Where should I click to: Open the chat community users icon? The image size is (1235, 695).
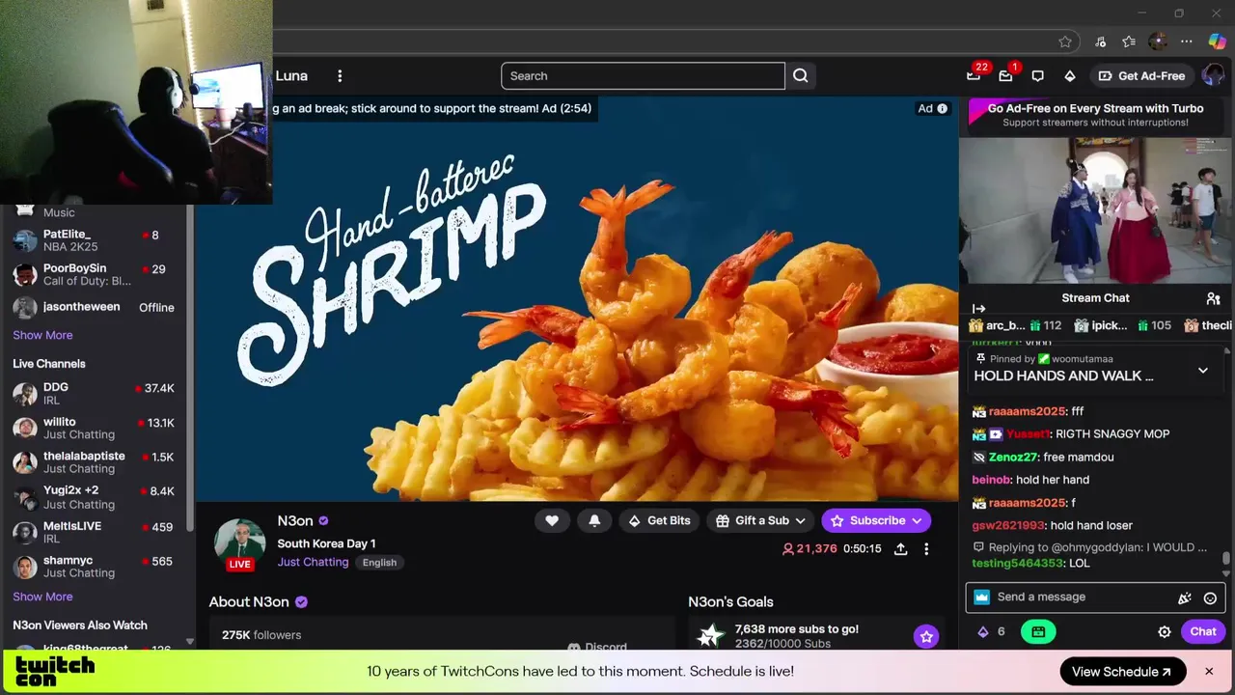pyautogui.click(x=1213, y=298)
